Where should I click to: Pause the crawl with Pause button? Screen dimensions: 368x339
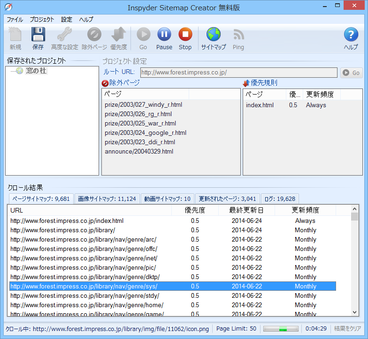(x=164, y=38)
